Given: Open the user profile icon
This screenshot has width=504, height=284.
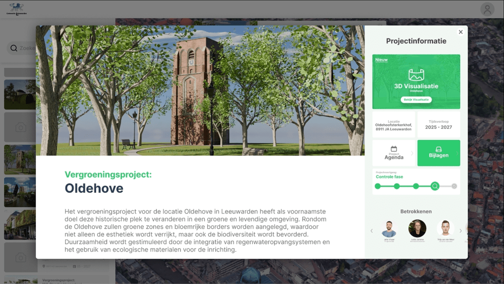Looking at the screenshot, I should coord(487,9).
